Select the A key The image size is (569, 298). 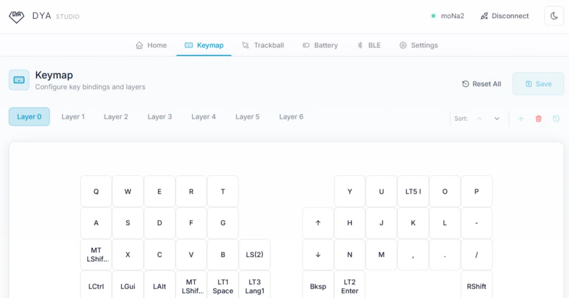click(96, 223)
